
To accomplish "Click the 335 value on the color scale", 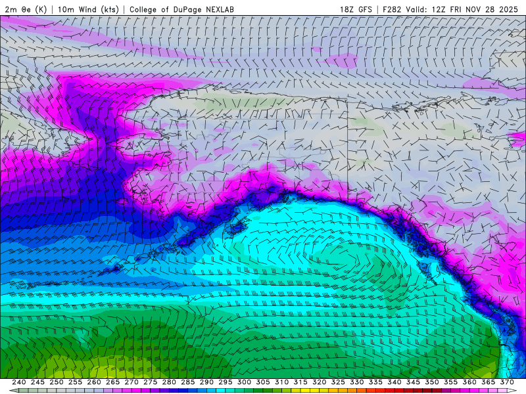I will [375, 382].
